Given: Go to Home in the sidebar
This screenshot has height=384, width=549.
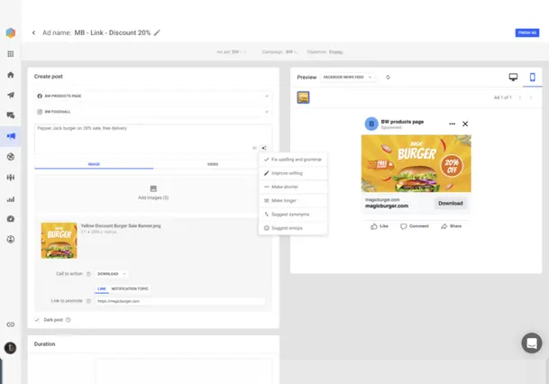Looking at the screenshot, I should tap(11, 75).
